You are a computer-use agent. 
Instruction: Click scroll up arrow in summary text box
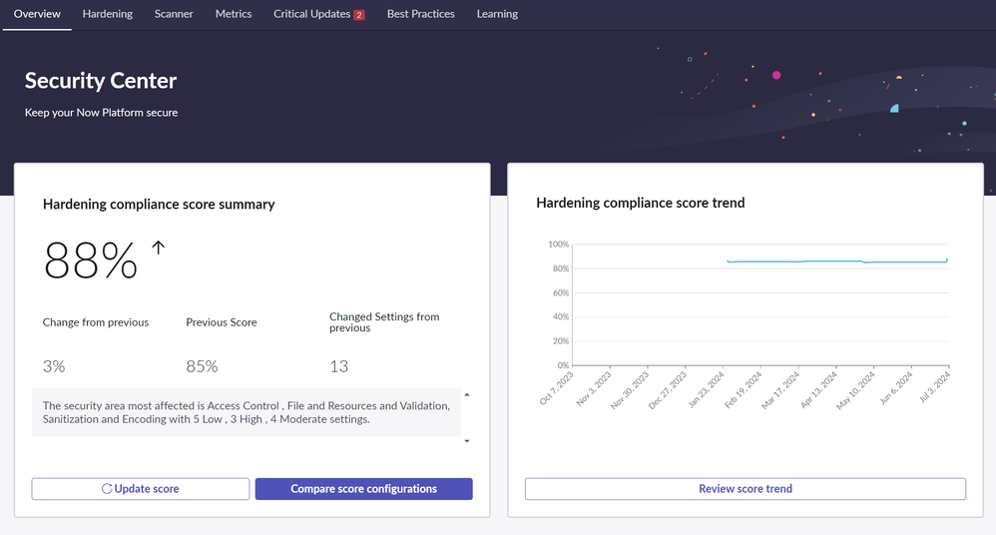coord(467,395)
